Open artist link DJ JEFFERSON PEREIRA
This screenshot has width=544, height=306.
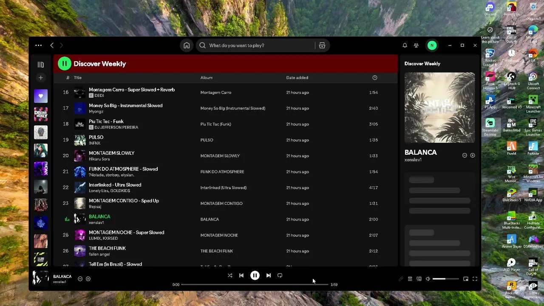pyautogui.click(x=116, y=127)
